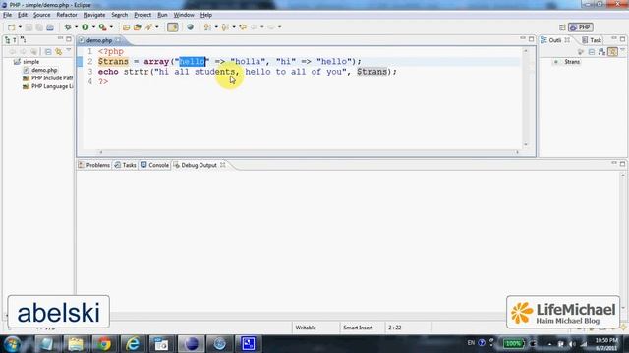Open the Window menu
This screenshot has height=353, width=629.
184,15
